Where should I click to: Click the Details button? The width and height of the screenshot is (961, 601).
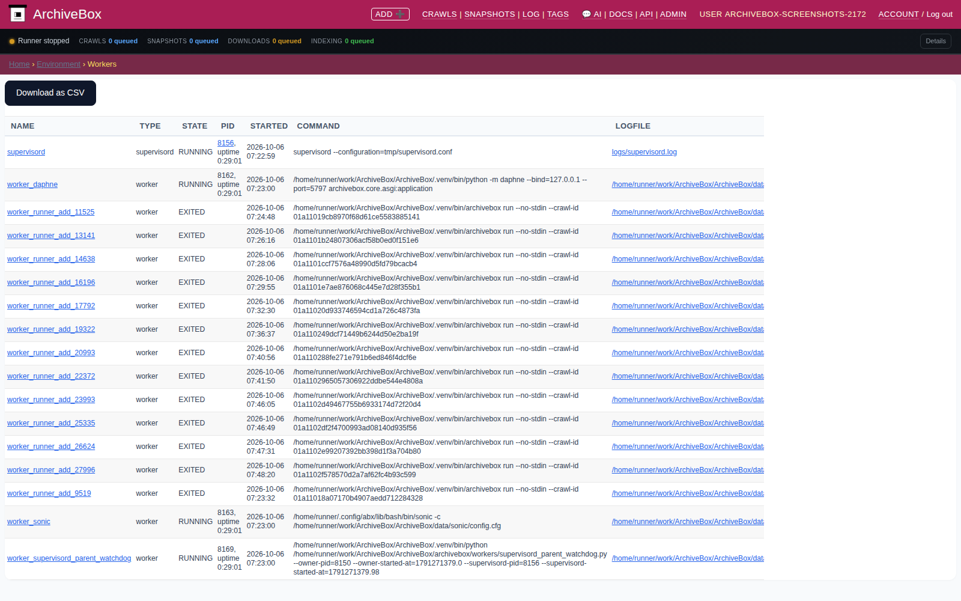(x=935, y=41)
